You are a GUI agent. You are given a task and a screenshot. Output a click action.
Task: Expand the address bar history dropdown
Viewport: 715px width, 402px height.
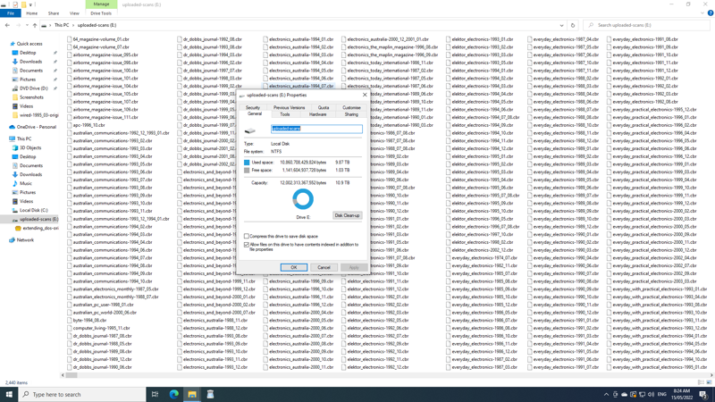coord(561,25)
